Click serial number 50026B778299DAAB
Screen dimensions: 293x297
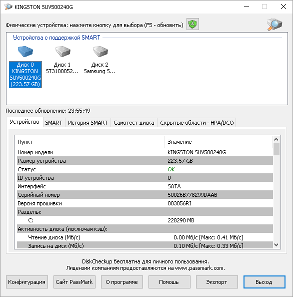pyautogui.click(x=192, y=195)
